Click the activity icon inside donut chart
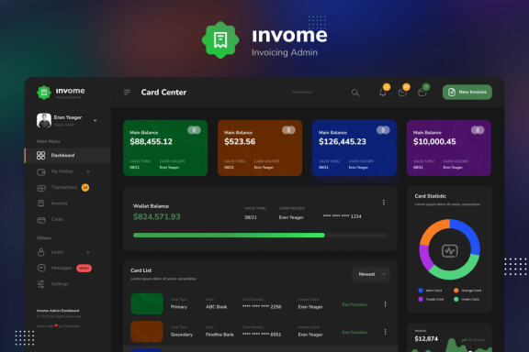 point(449,250)
